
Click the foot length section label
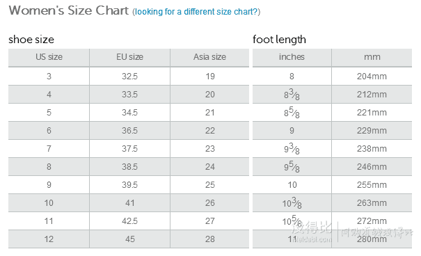279,40
